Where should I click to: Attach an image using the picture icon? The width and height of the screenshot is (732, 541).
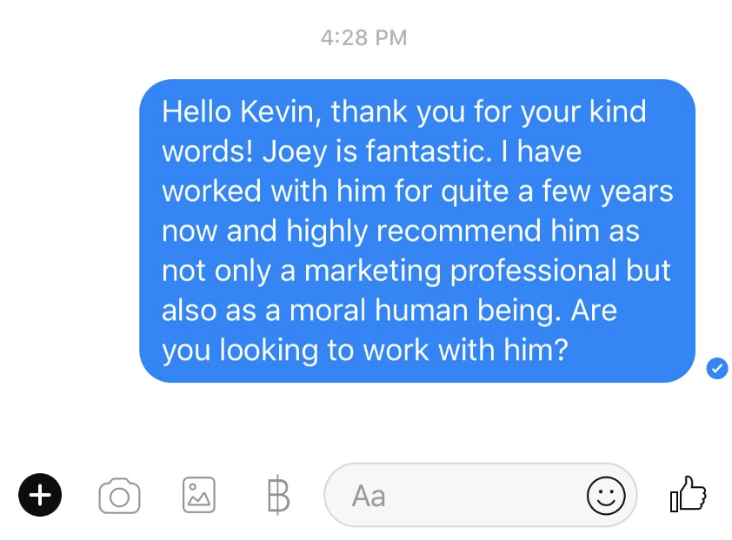coord(199,495)
